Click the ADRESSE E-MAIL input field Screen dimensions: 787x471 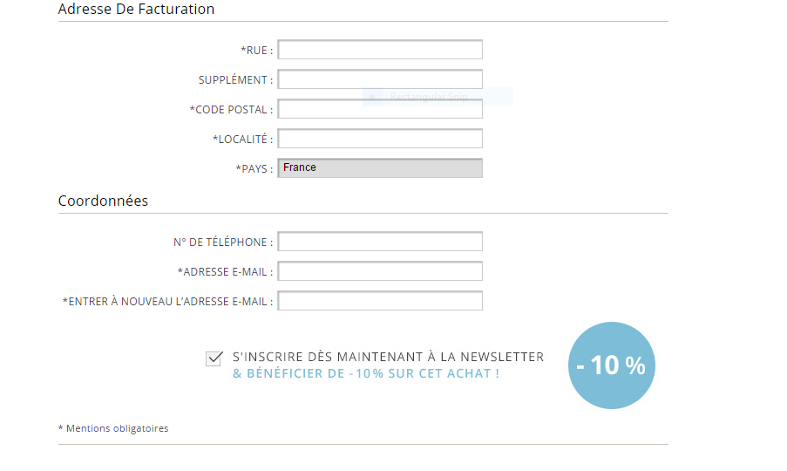(380, 271)
